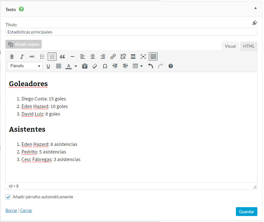Click the Guardar button
Screen dimensions: 264x222
point(246,212)
